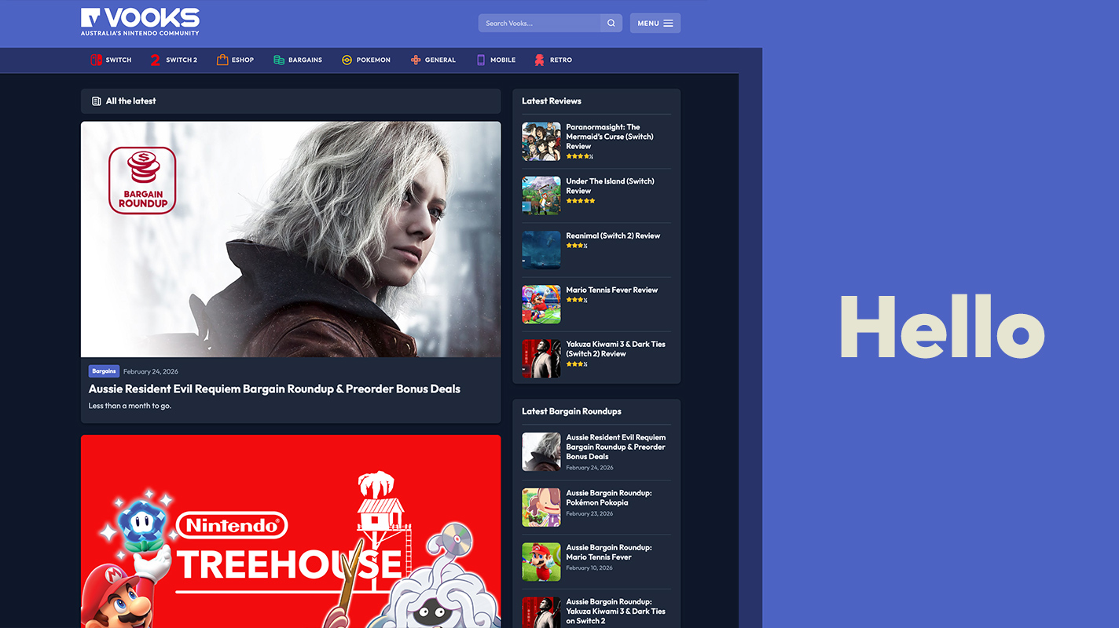1119x628 pixels.
Task: Click the Reanimal review thumbnail
Action: click(x=541, y=250)
